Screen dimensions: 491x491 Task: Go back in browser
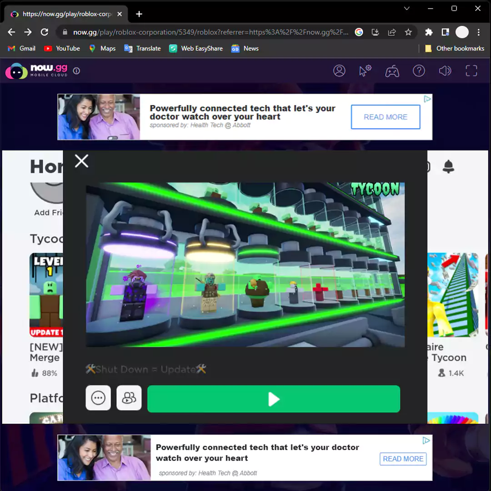11,32
